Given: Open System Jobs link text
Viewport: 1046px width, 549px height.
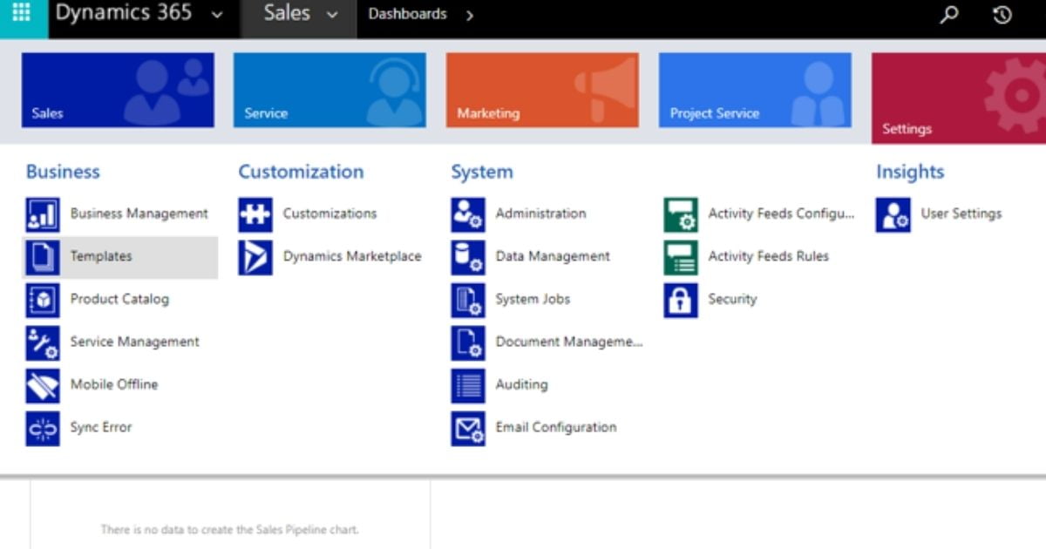Looking at the screenshot, I should pos(533,299).
